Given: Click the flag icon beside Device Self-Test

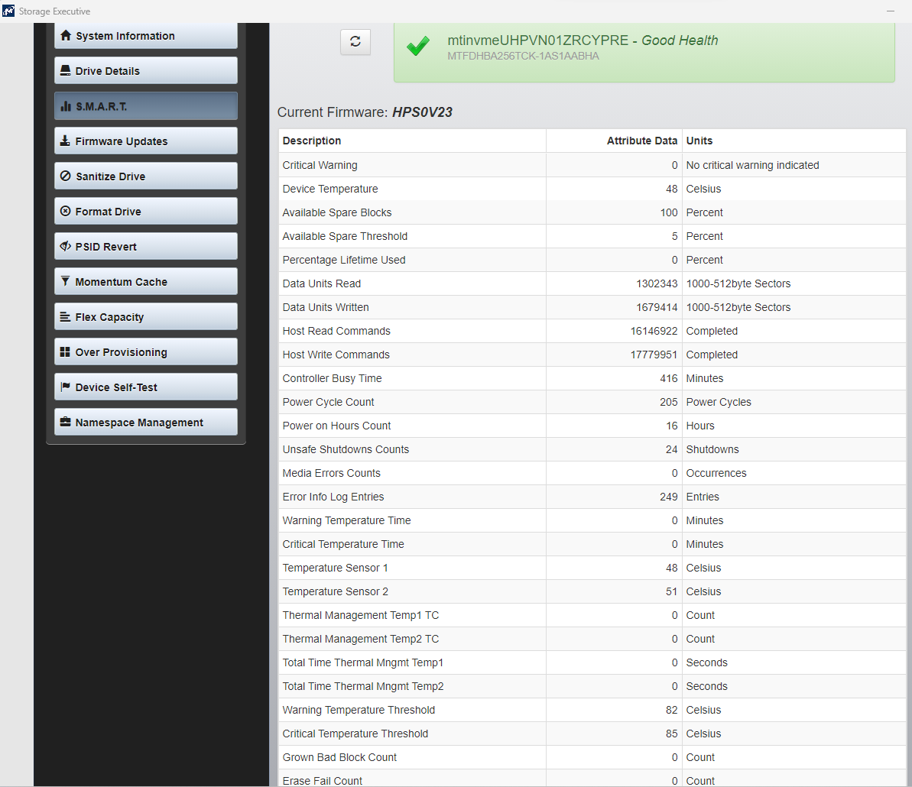Looking at the screenshot, I should pos(66,387).
